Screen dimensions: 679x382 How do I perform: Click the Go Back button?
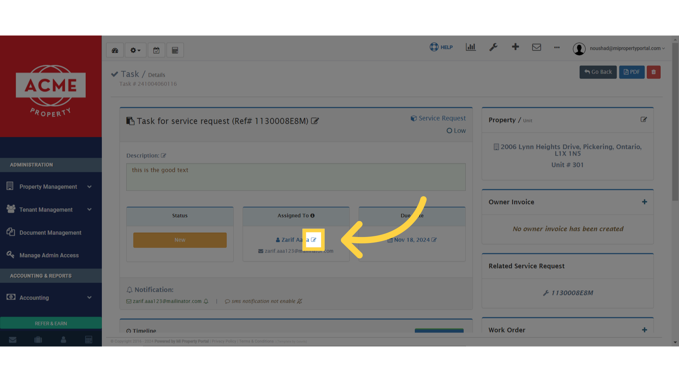point(598,72)
